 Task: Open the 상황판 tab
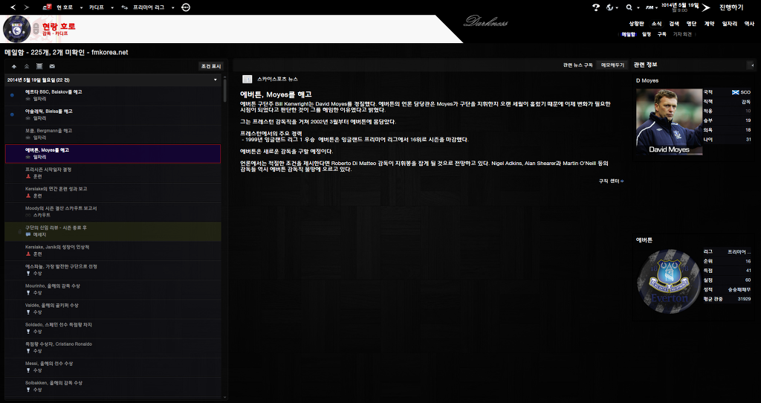tap(636, 23)
